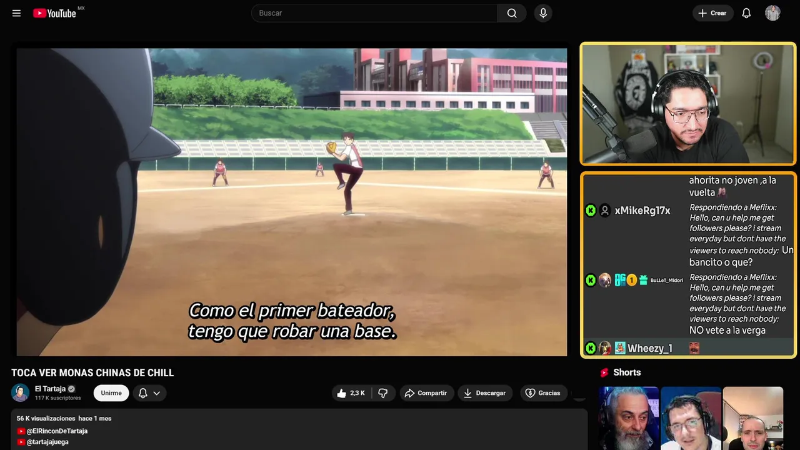Viewport: 800px width, 450px height.
Task: Click the Descargar download button
Action: tap(485, 393)
